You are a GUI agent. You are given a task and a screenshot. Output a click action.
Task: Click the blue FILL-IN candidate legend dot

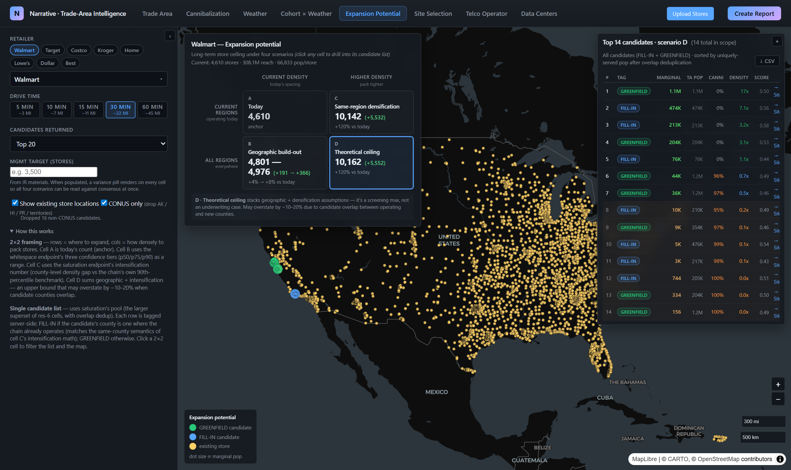pyautogui.click(x=193, y=437)
